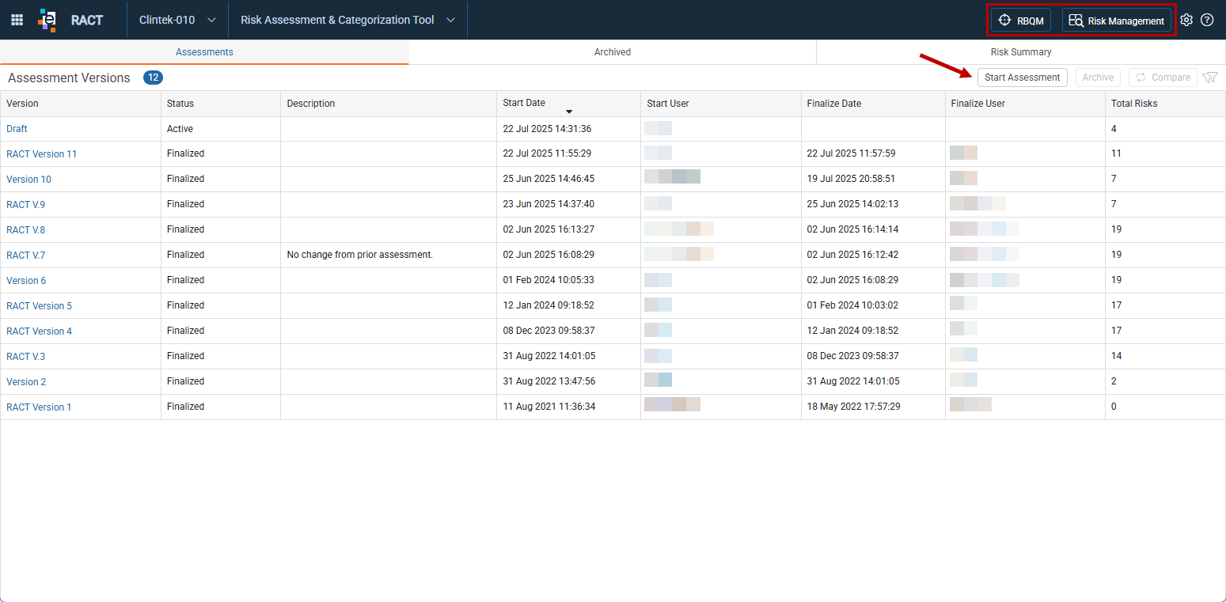This screenshot has width=1226, height=602.
Task: Switch to the Archived tab
Action: (613, 52)
